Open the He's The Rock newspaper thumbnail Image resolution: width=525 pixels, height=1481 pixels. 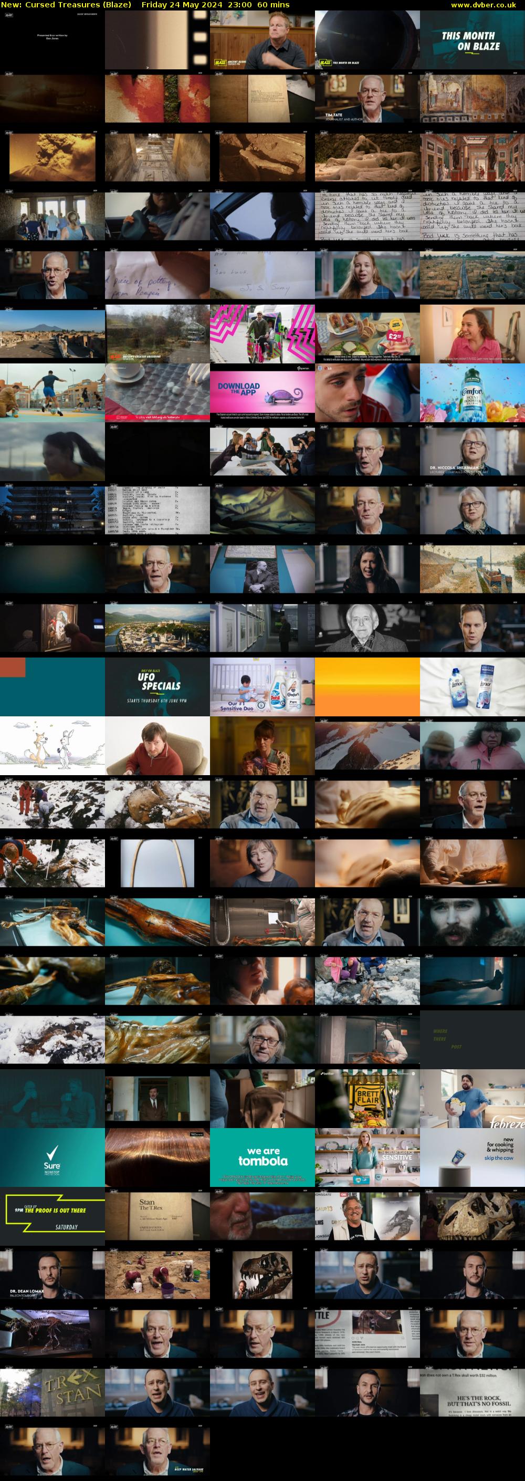pos(472,1392)
